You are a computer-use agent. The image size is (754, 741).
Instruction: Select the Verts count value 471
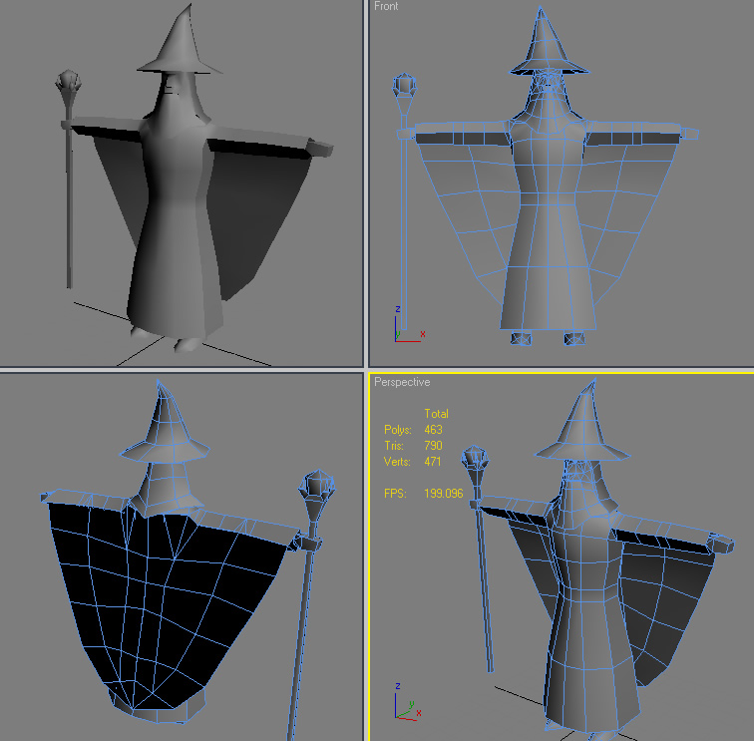(433, 461)
